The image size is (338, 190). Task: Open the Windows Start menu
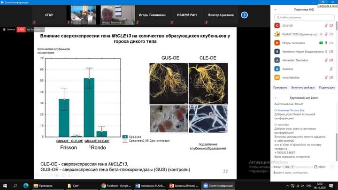[x=5, y=186]
